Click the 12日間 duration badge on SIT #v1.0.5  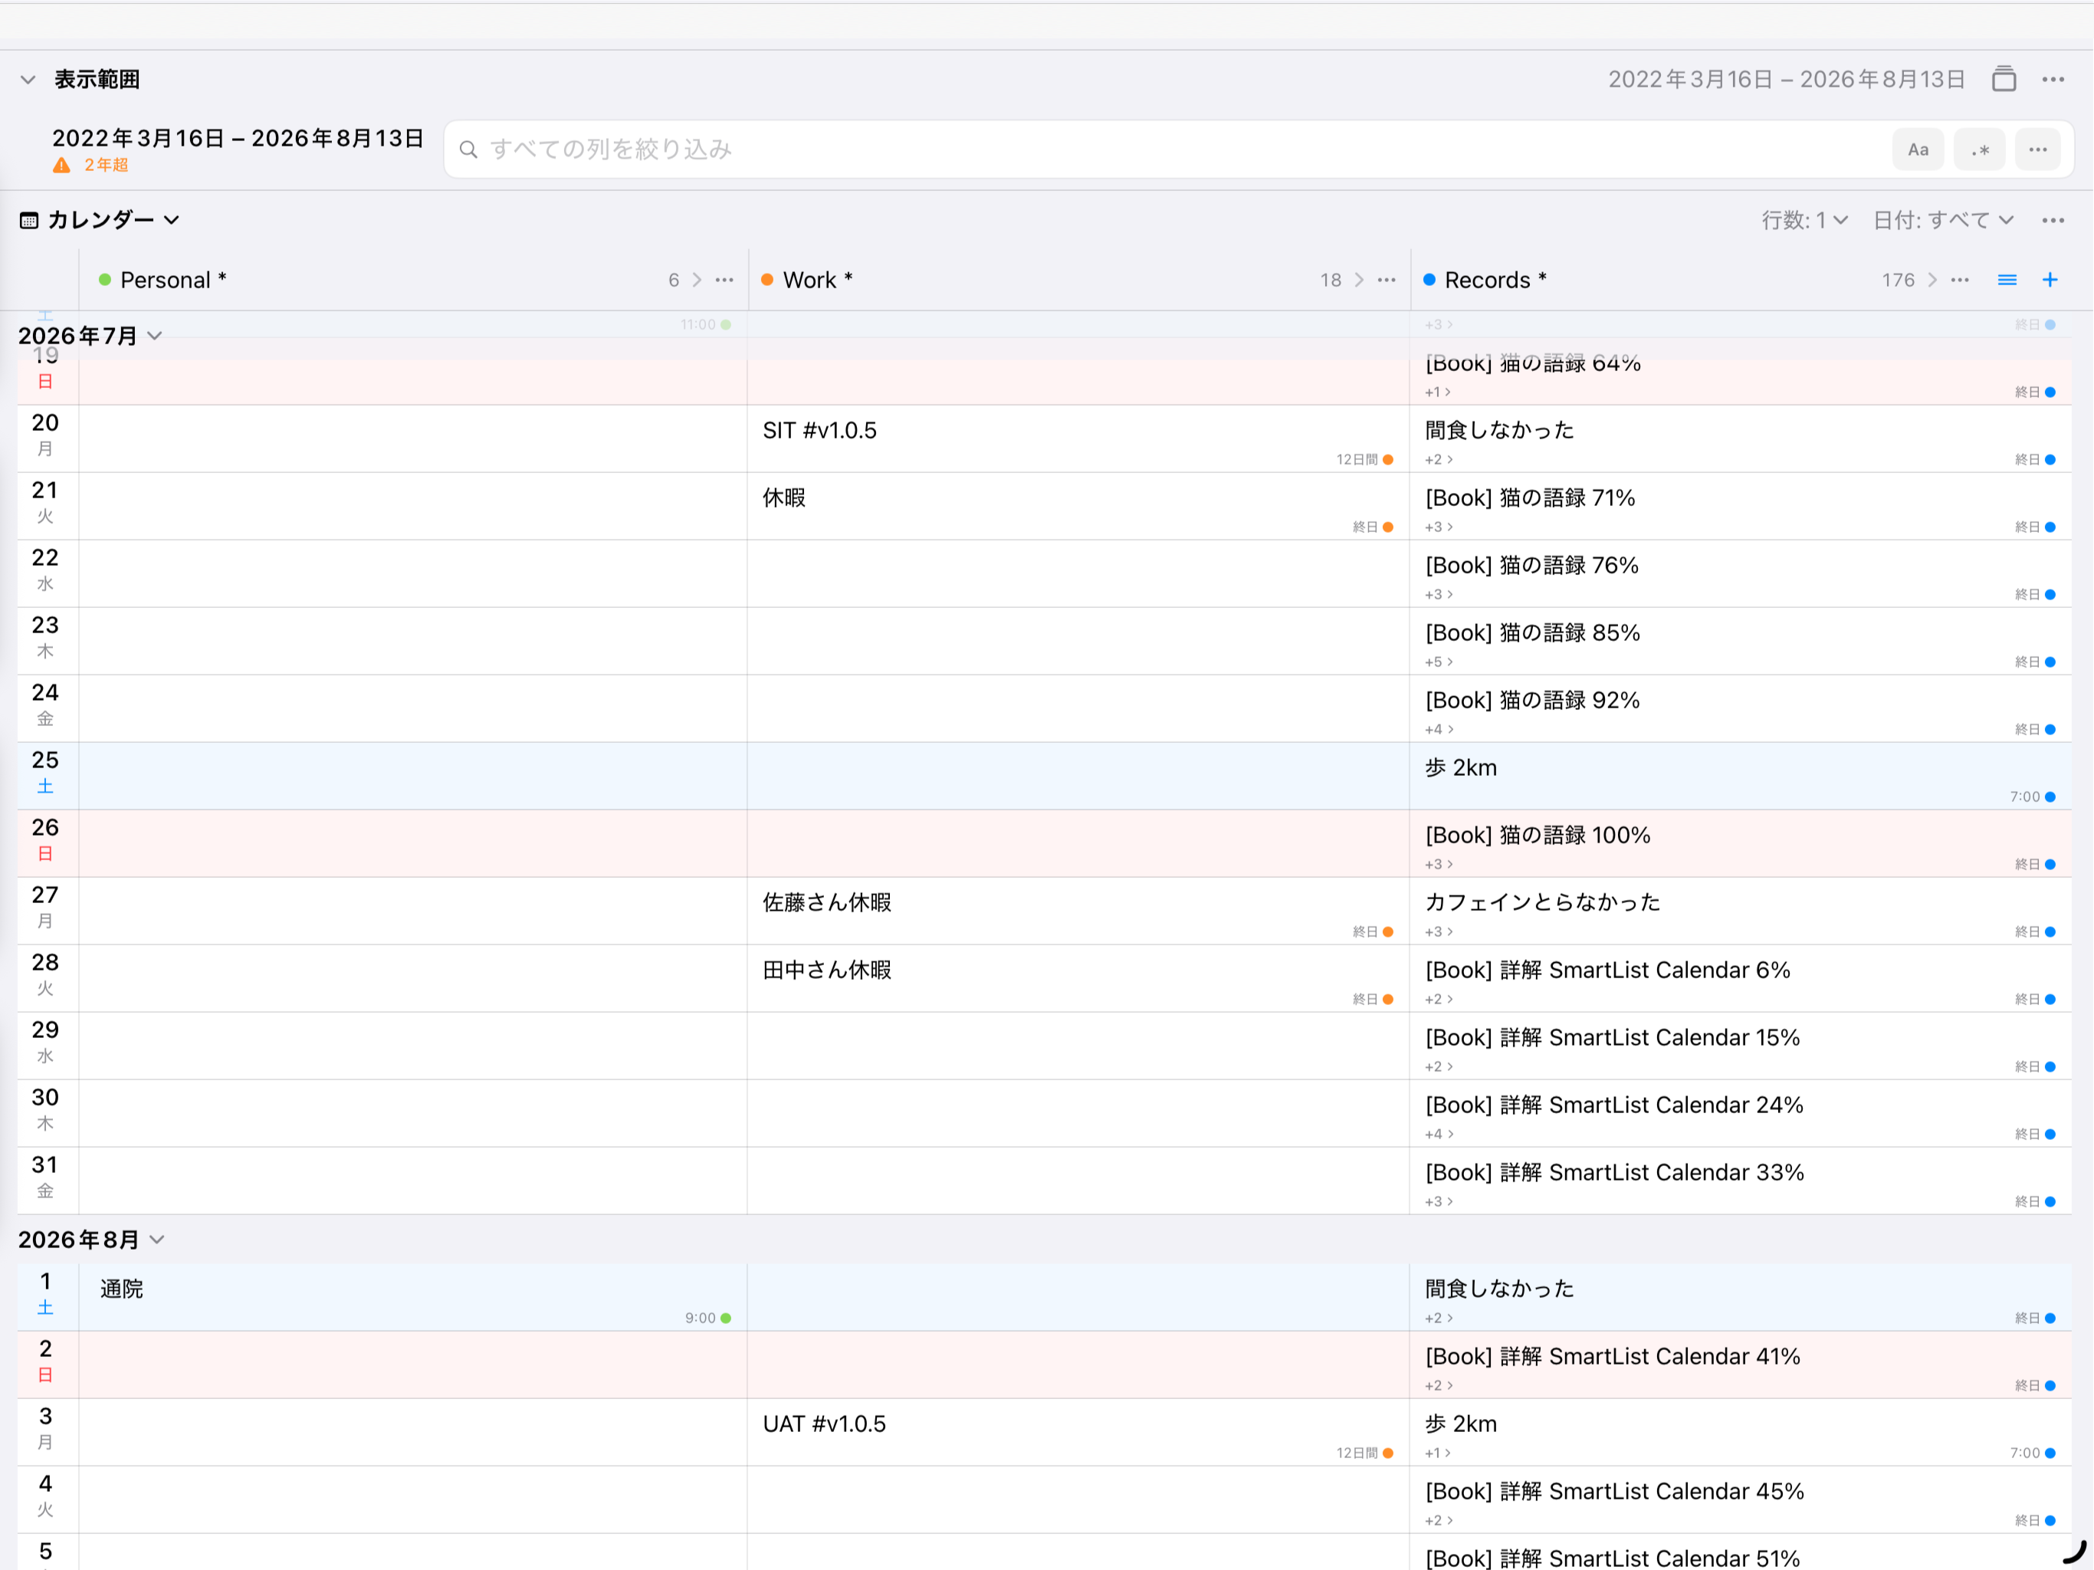(x=1357, y=460)
